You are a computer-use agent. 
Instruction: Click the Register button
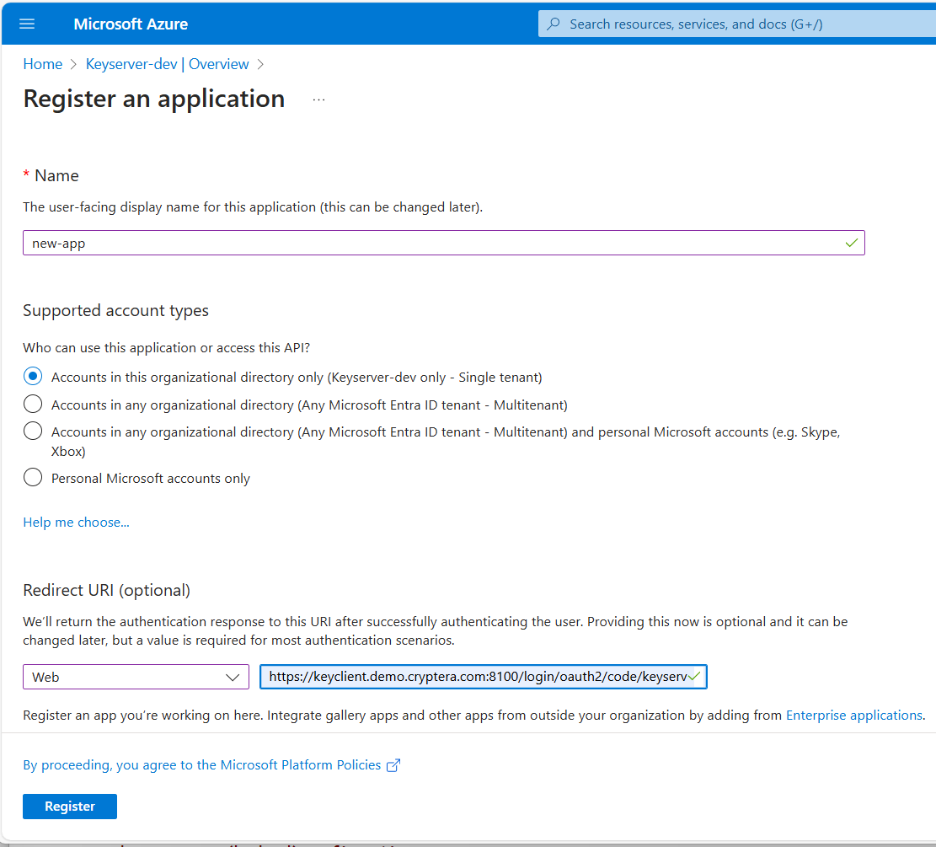click(x=70, y=807)
